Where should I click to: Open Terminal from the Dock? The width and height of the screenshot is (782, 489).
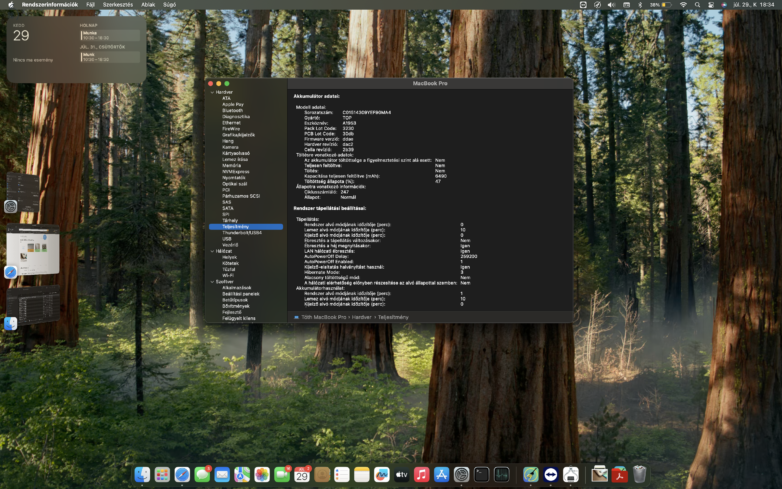pos(481,474)
